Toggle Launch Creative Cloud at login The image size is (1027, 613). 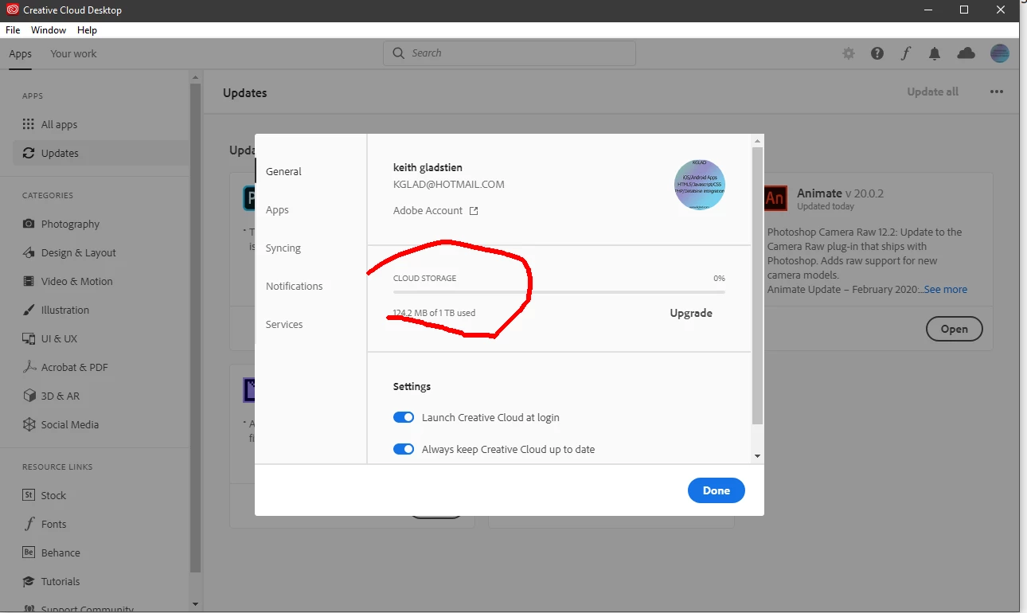404,417
